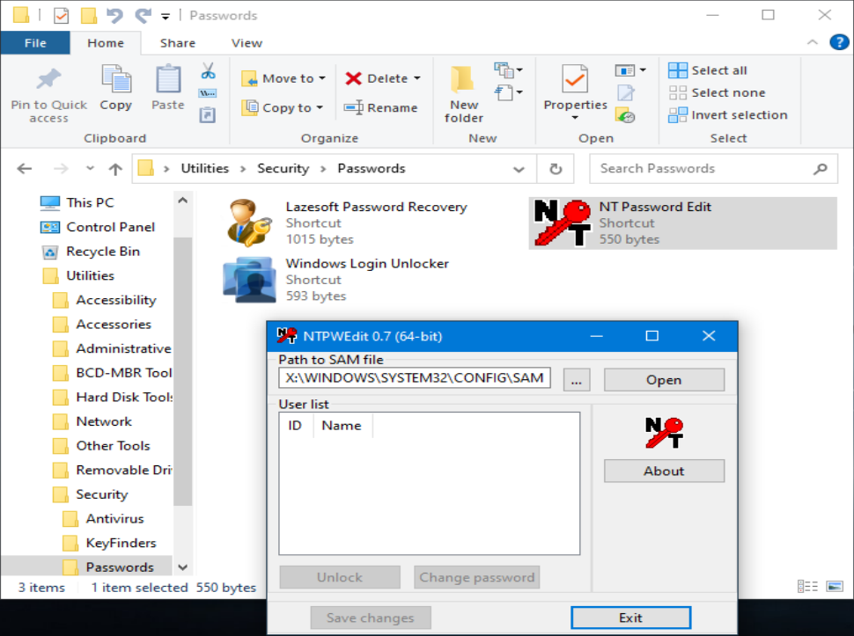Image resolution: width=854 pixels, height=636 pixels.
Task: Select Recycle Bin in navigation pane
Action: click(x=103, y=252)
